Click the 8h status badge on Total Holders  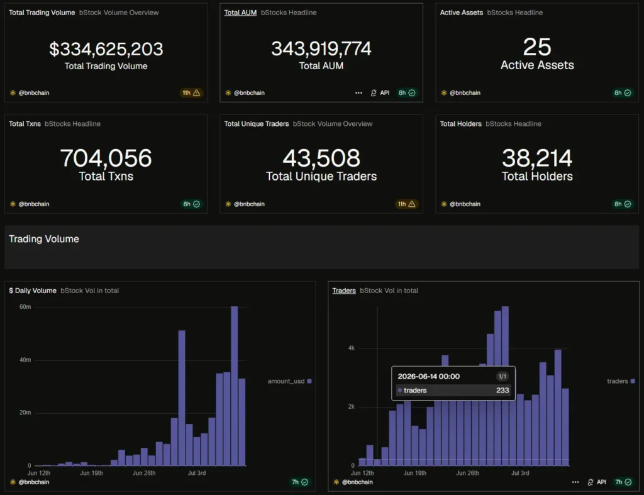(623, 204)
